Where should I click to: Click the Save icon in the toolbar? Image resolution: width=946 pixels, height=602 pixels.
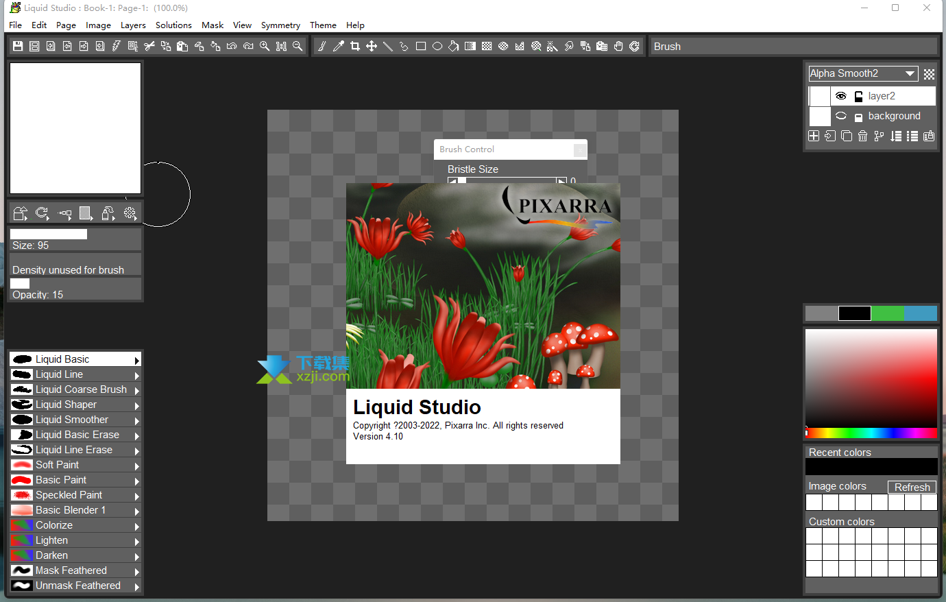coord(18,46)
